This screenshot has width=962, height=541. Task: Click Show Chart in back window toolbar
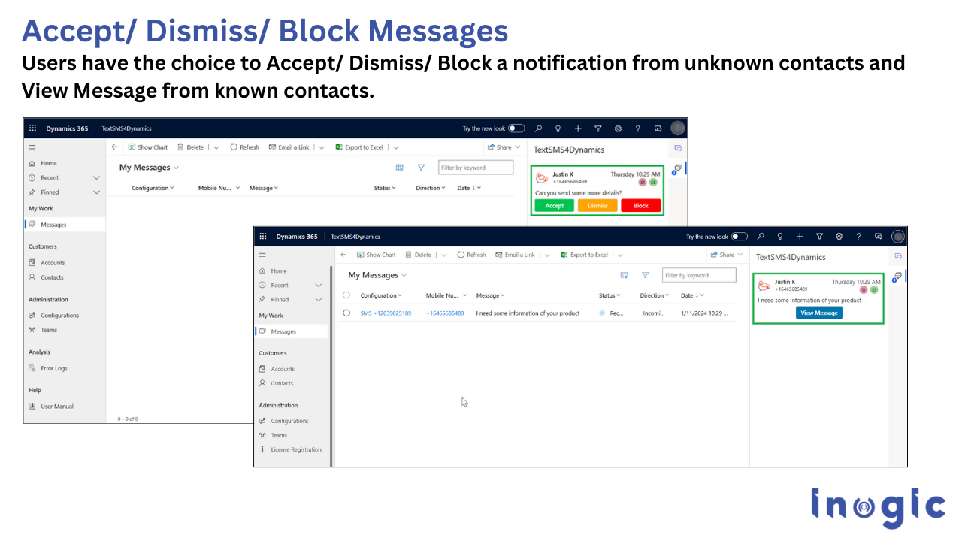click(148, 147)
